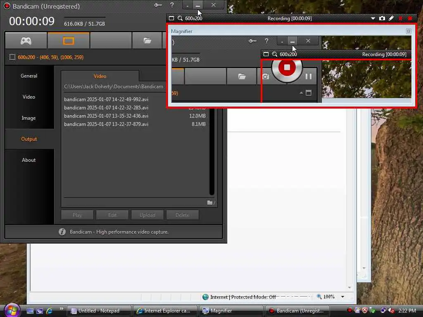
Task: Click the key registration icon in Bandicam
Action: click(158, 5)
